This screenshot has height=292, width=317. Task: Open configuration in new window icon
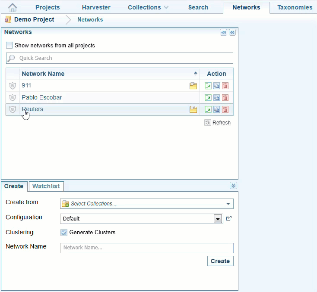point(229,218)
